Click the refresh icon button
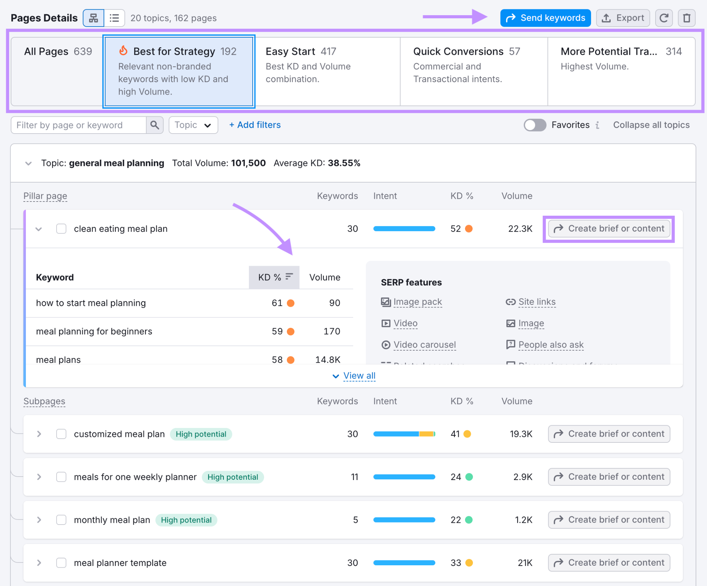This screenshot has width=707, height=586. click(664, 18)
